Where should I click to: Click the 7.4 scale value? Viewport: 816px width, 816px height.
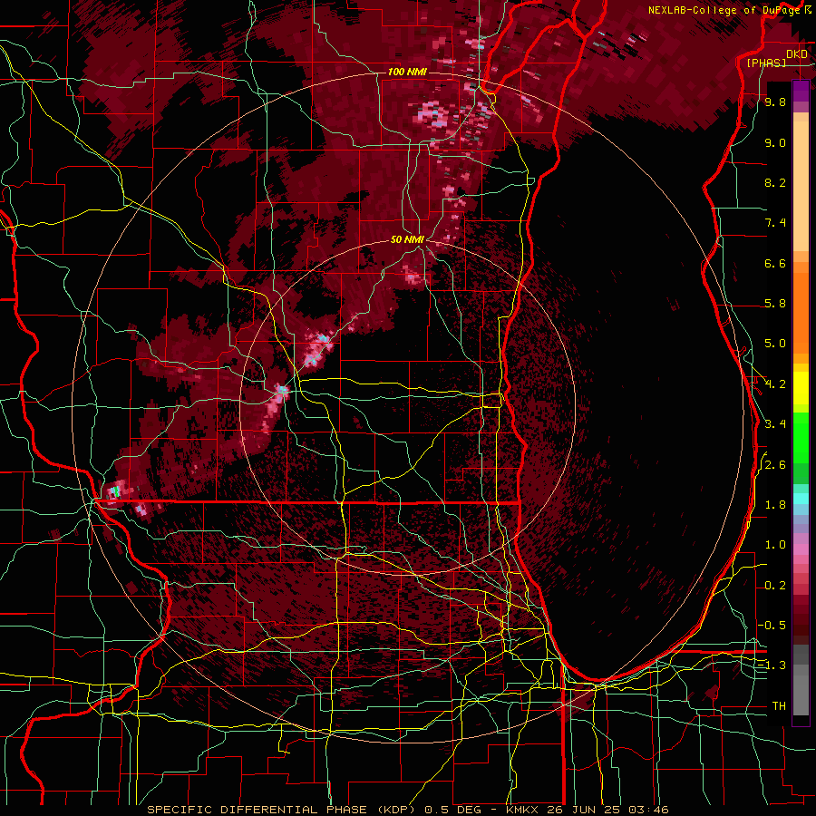coord(775,223)
